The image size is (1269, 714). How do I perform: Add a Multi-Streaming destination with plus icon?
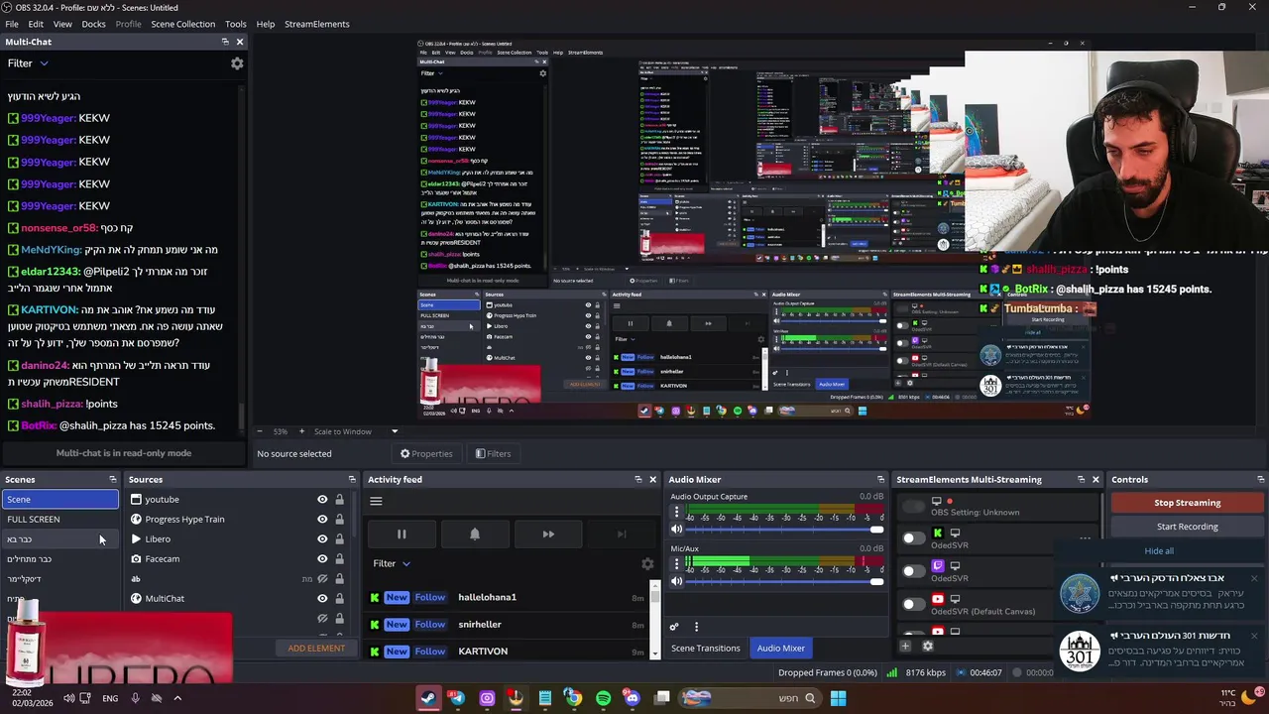(x=905, y=646)
